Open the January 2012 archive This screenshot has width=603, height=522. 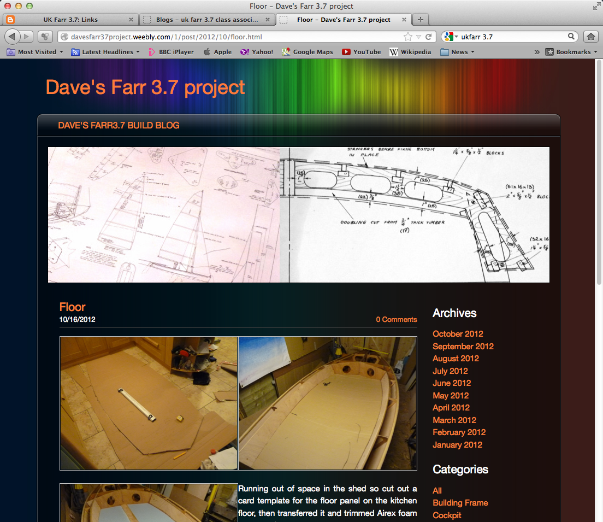457,444
